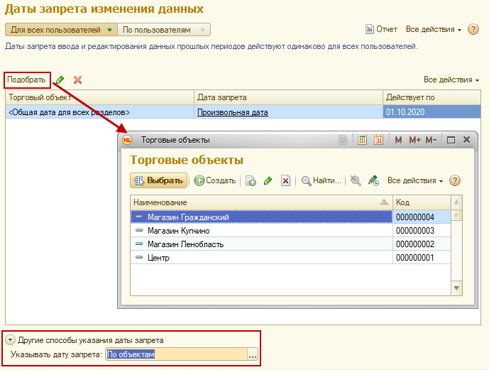Click the Подобрать button

click(27, 80)
